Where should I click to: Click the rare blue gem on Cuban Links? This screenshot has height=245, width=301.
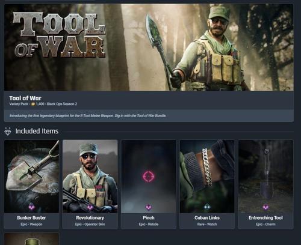click(x=207, y=207)
